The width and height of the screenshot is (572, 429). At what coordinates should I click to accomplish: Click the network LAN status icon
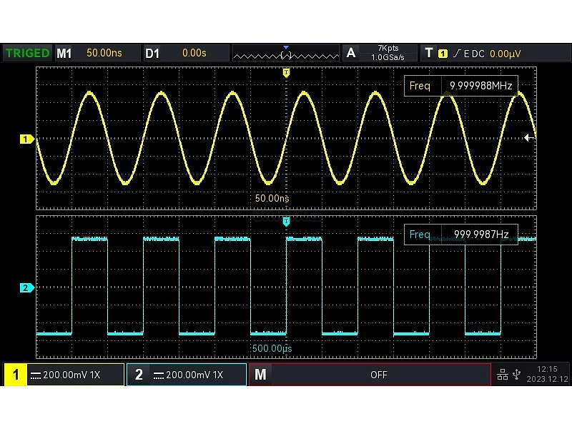503,375
